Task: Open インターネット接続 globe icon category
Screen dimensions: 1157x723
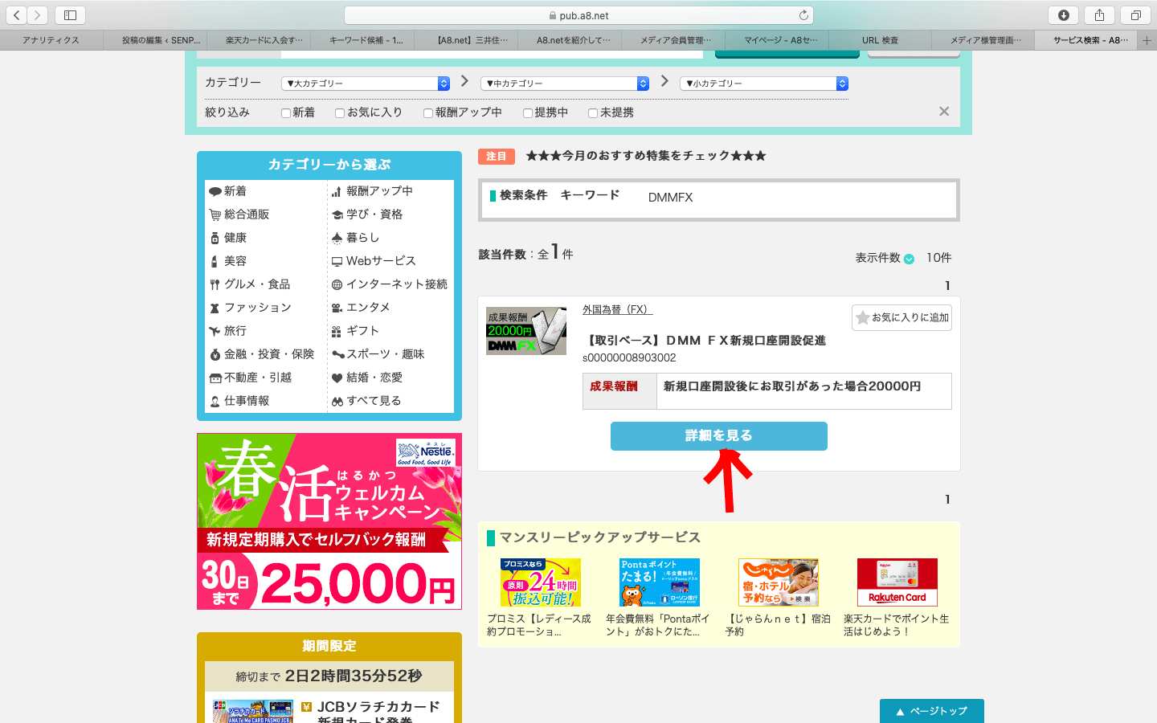Action: 390,284
